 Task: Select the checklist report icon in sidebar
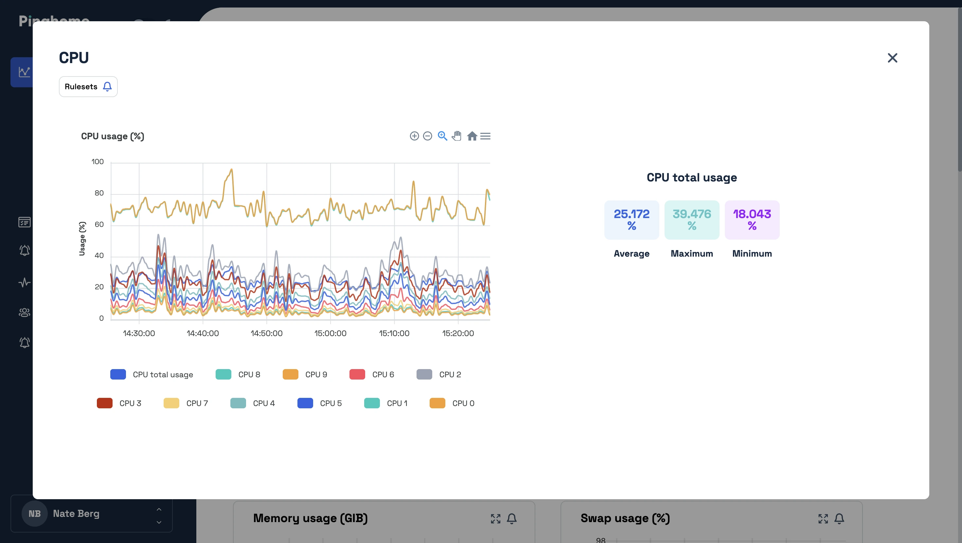pos(24,222)
